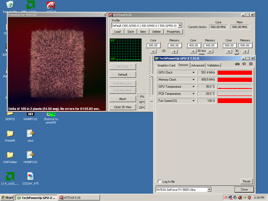Open the ATITool desktop shortcut
Screen dimensions: 268x201
coord(51,5)
